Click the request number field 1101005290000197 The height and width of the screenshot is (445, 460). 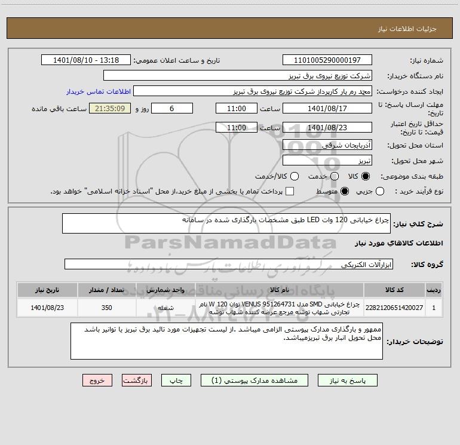coord(327,60)
